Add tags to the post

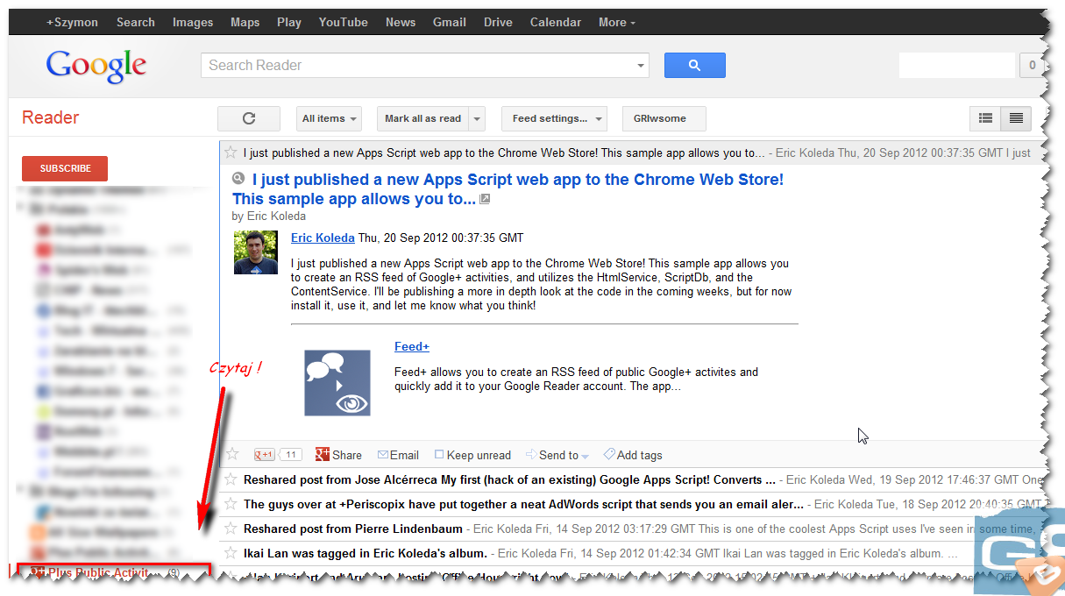coord(633,455)
